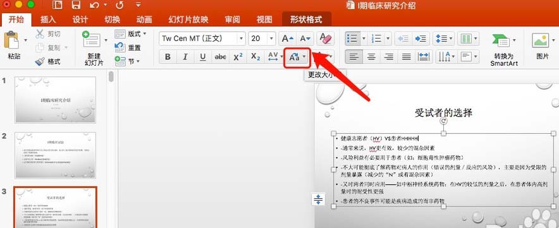Open the 视图 ribbon tab
The image size is (559, 228).
click(x=264, y=20)
